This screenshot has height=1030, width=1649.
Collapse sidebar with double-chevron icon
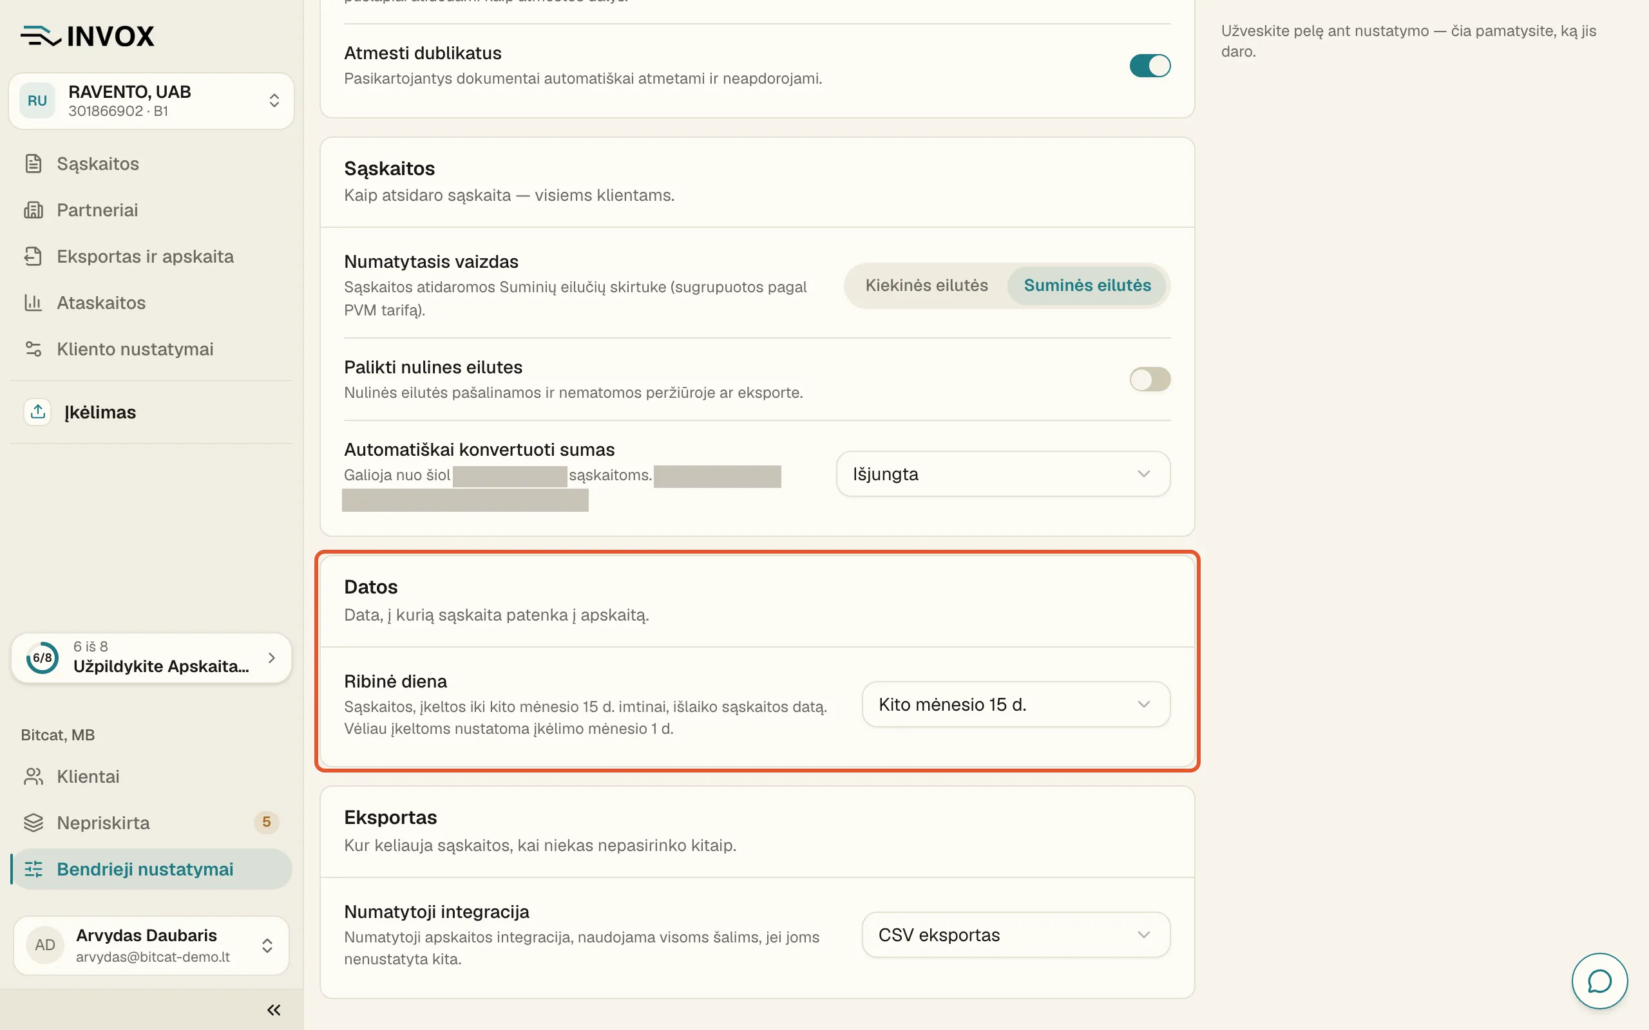274,1009
